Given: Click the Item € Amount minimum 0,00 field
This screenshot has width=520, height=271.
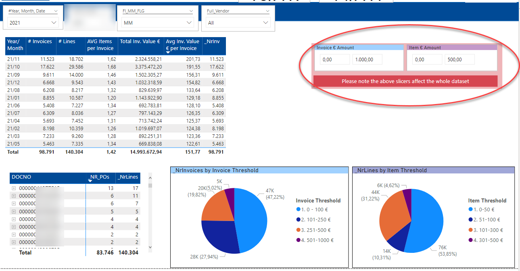Looking at the screenshot, I should tap(428, 60).
